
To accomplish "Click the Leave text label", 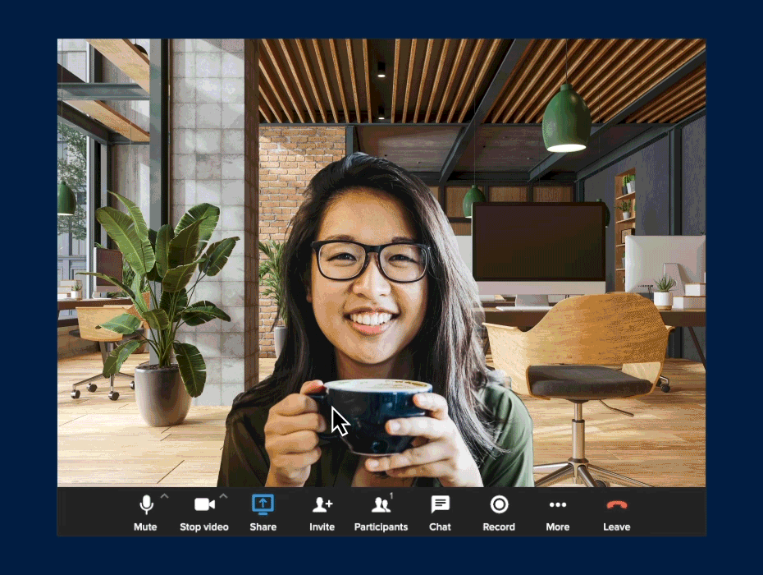I will click(616, 527).
